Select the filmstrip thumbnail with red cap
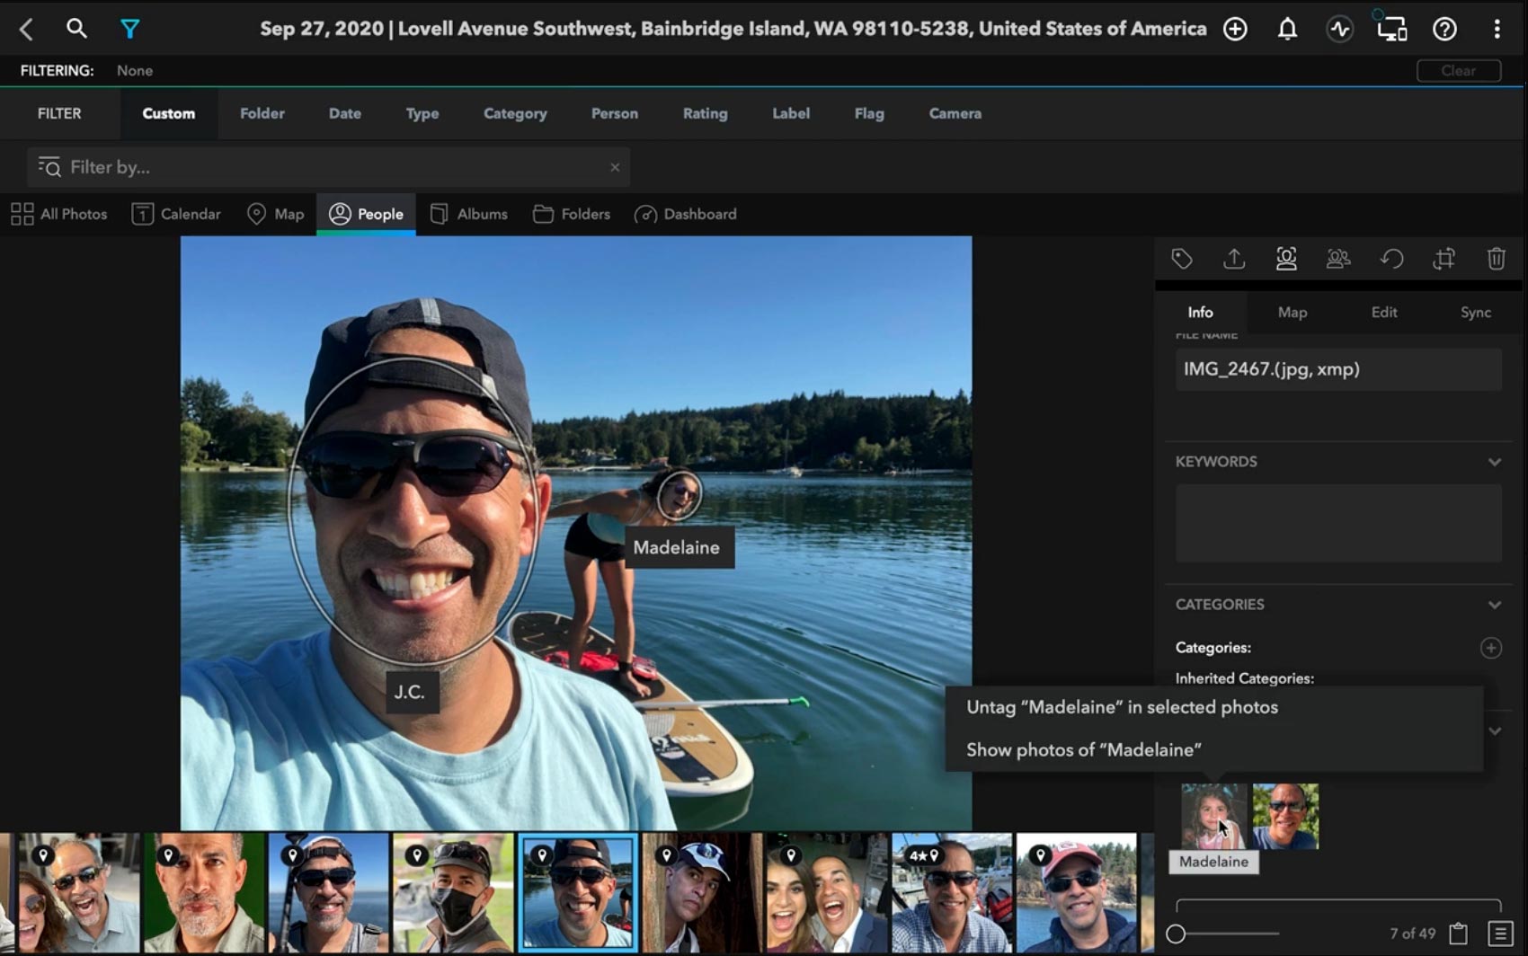The height and width of the screenshot is (956, 1528). (1077, 892)
